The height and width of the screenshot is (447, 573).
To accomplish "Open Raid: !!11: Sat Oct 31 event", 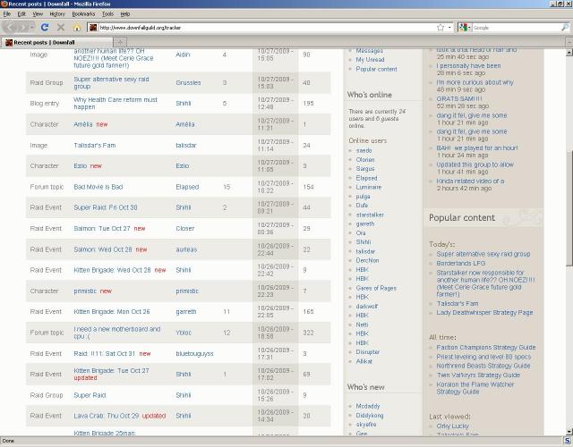I will (104, 354).
